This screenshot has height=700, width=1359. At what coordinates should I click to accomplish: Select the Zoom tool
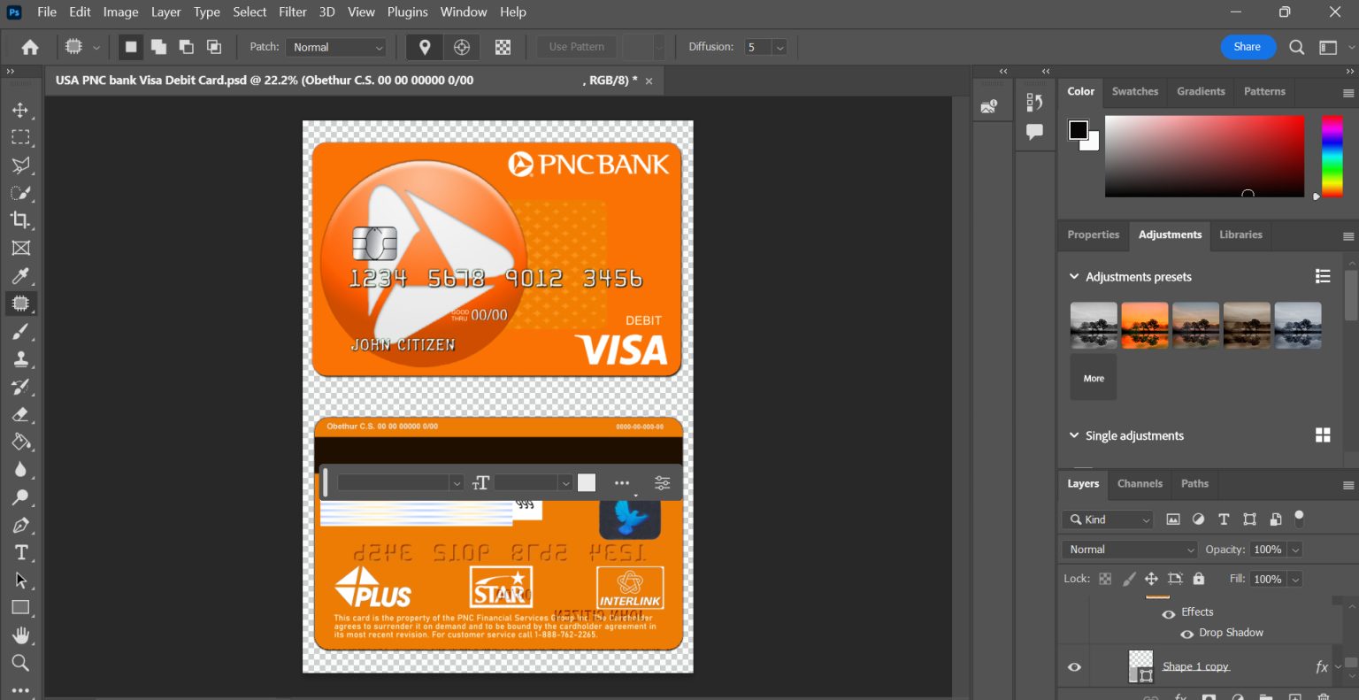click(x=20, y=663)
